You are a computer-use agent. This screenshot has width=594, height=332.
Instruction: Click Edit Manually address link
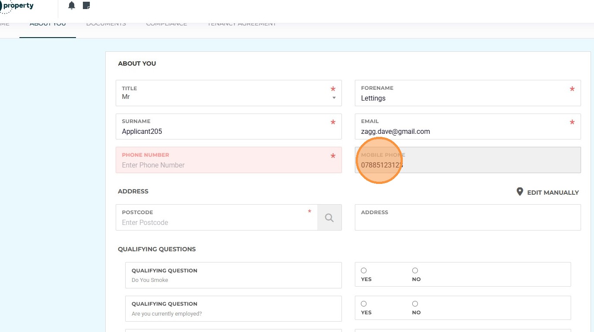[553, 193]
